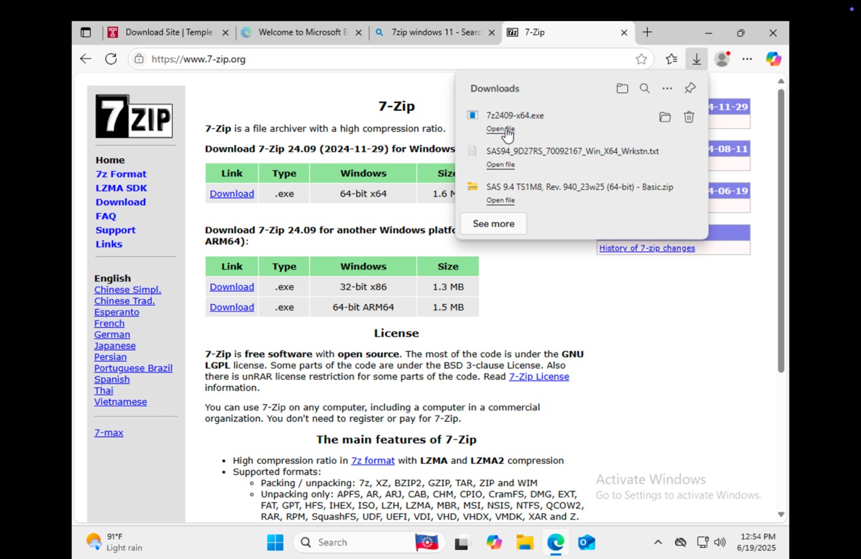Show 7z2409-x64.exe in folder
The height and width of the screenshot is (559, 861).
[x=665, y=117]
